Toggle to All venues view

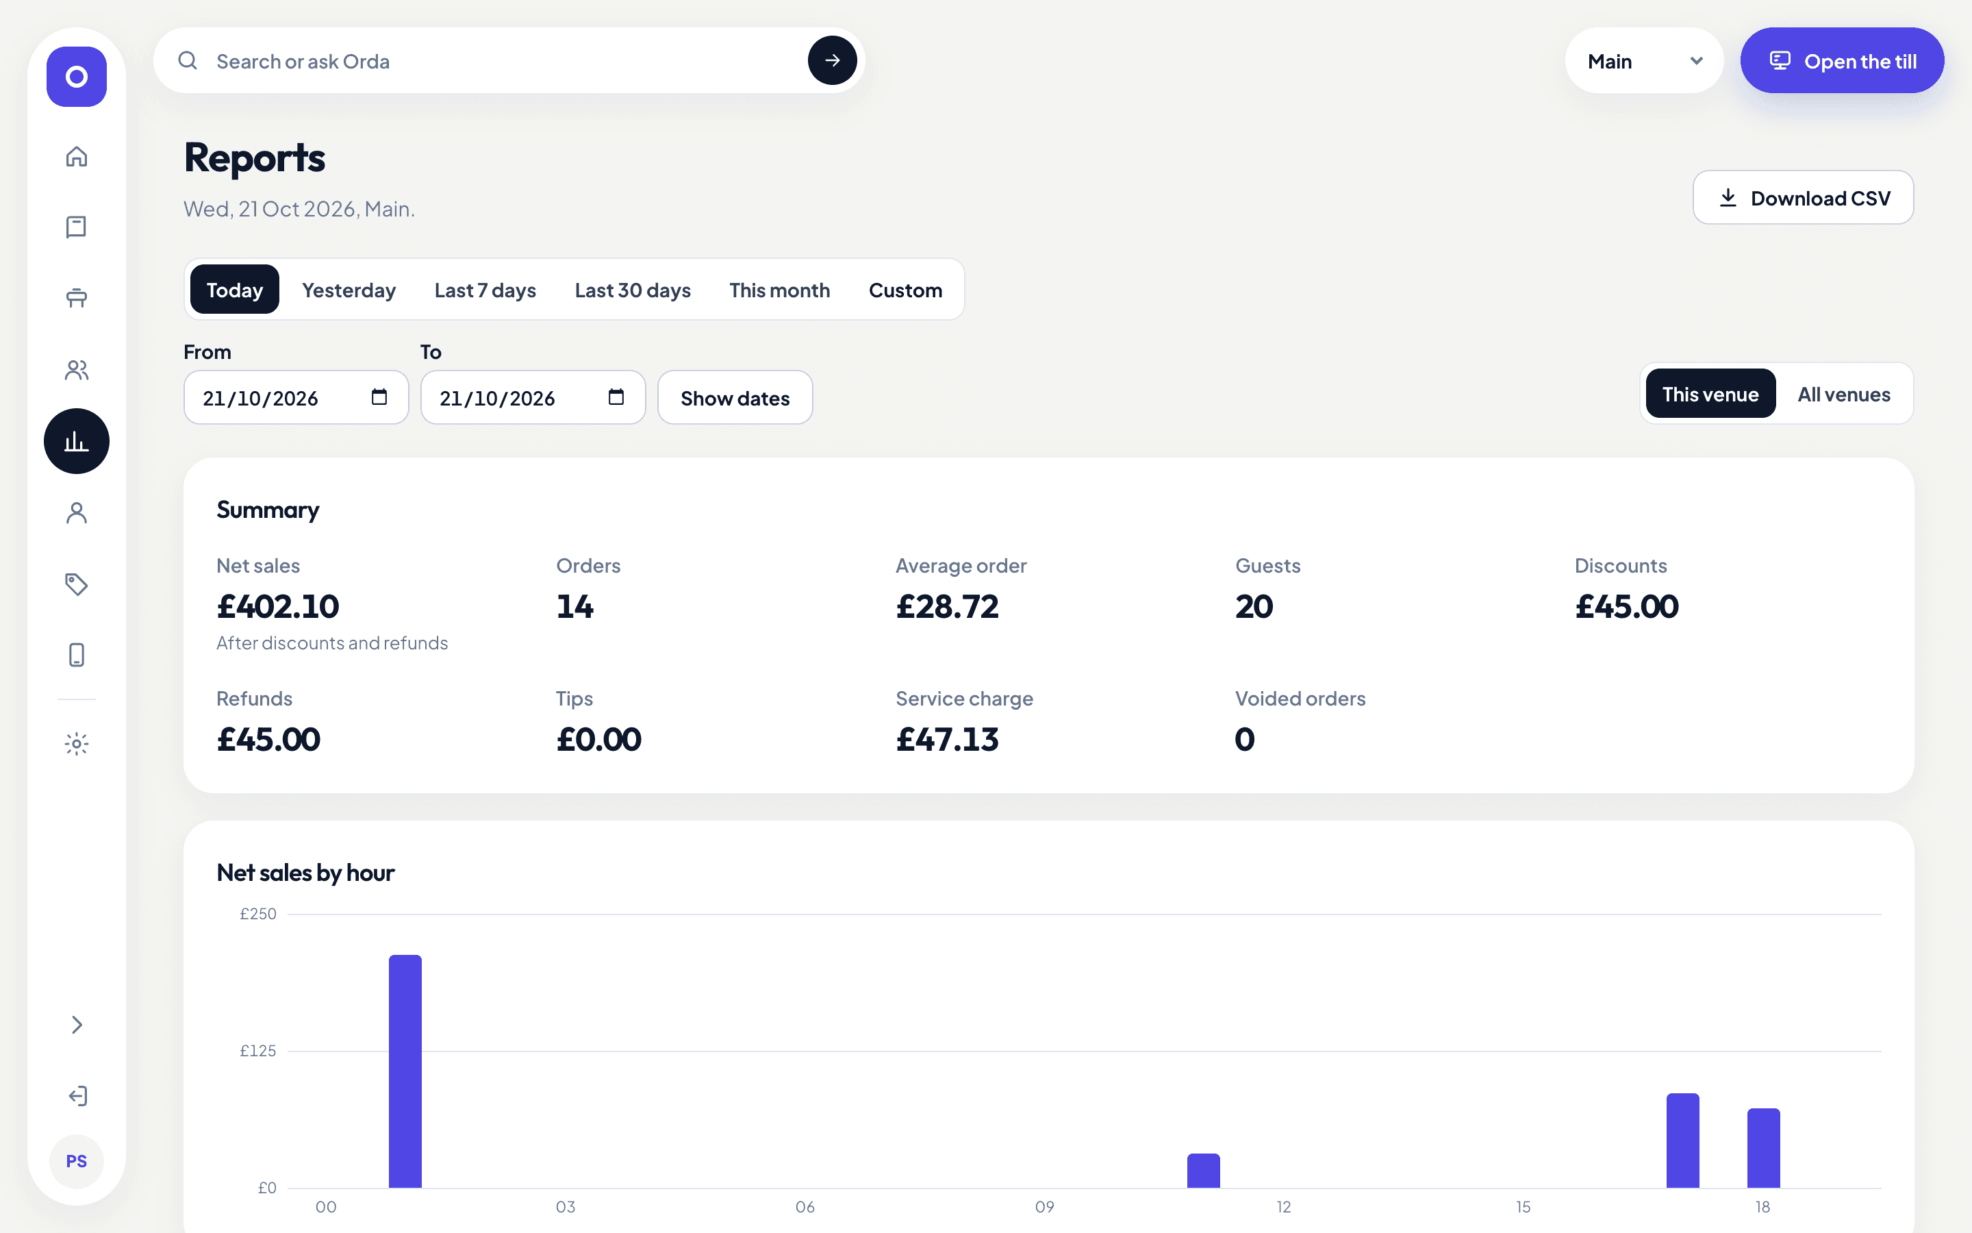pyautogui.click(x=1844, y=394)
